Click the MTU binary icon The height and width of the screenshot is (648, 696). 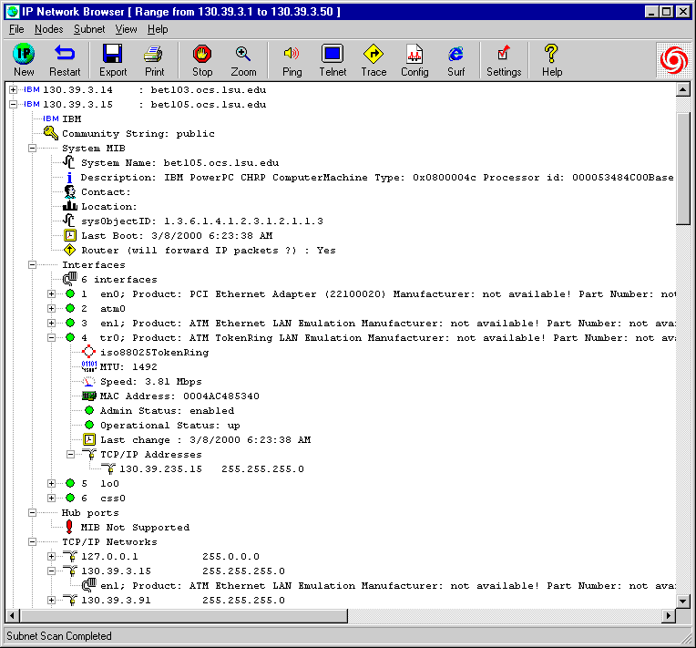pos(88,366)
